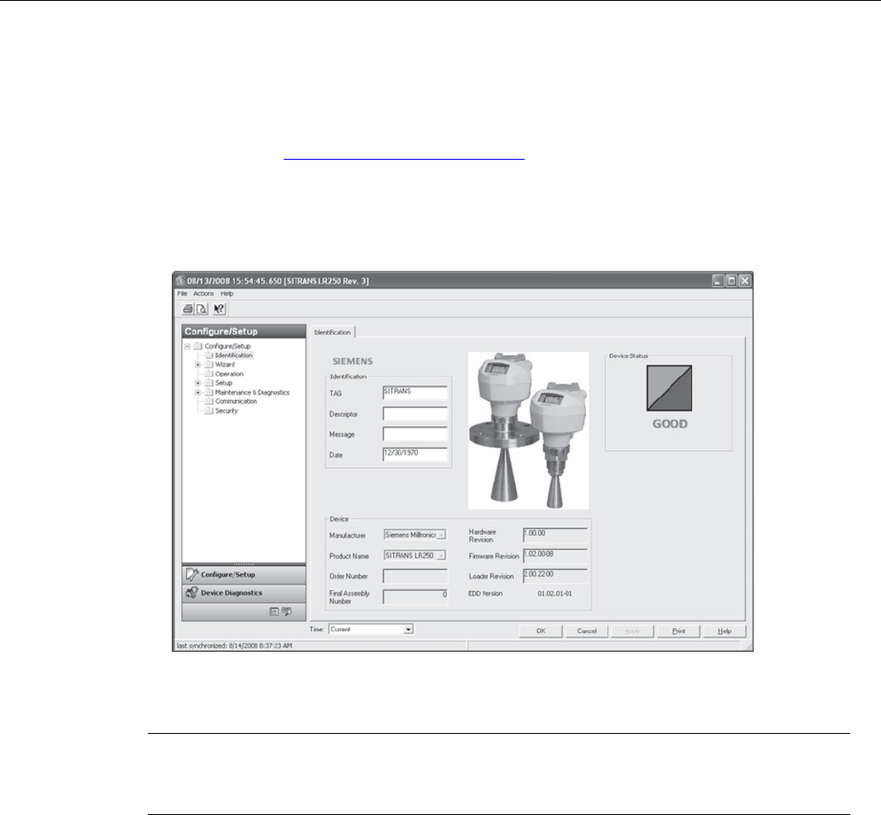Click the Loader Revision field
This screenshot has height=815, width=881.
tap(555, 576)
